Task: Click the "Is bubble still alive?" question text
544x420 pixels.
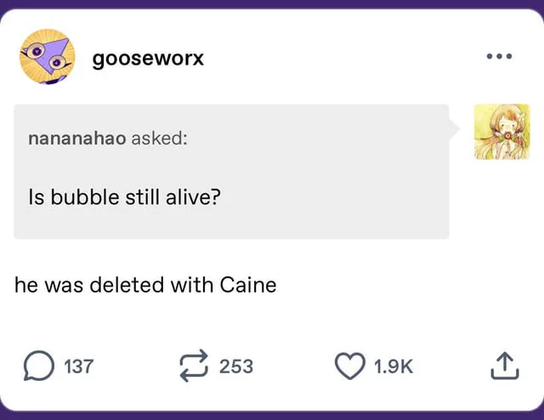Action: click(124, 197)
